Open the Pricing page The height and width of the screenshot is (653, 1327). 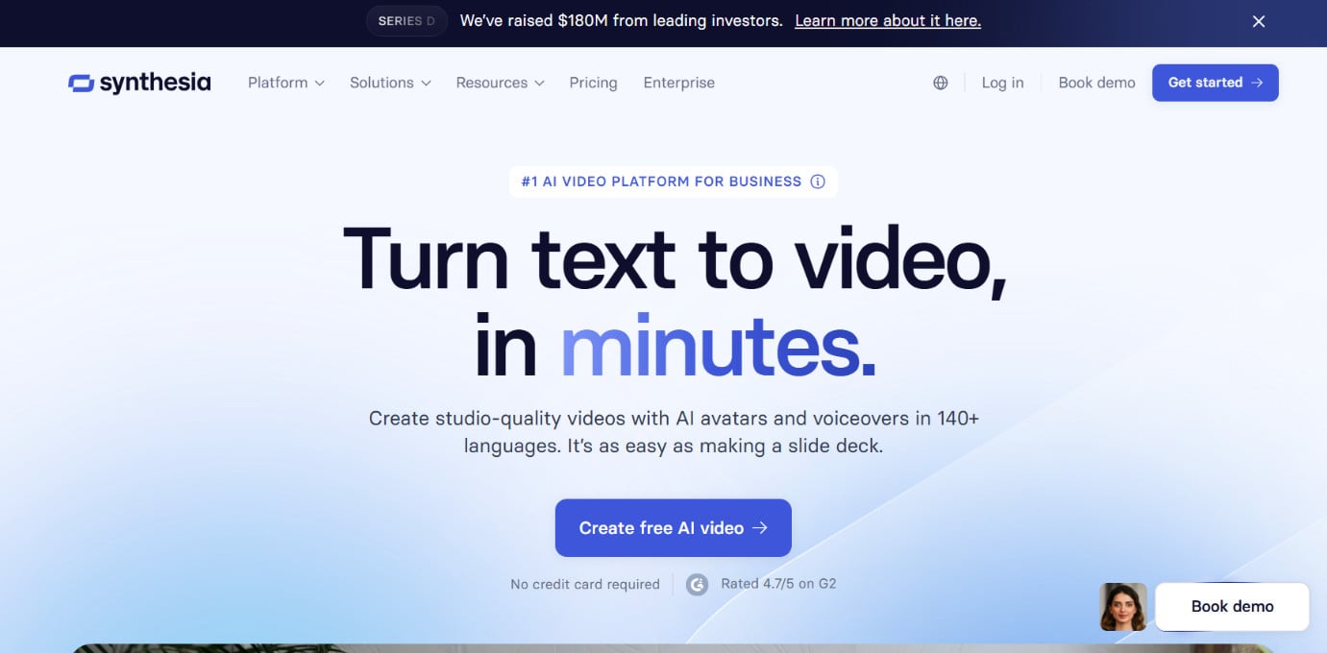[x=593, y=83]
